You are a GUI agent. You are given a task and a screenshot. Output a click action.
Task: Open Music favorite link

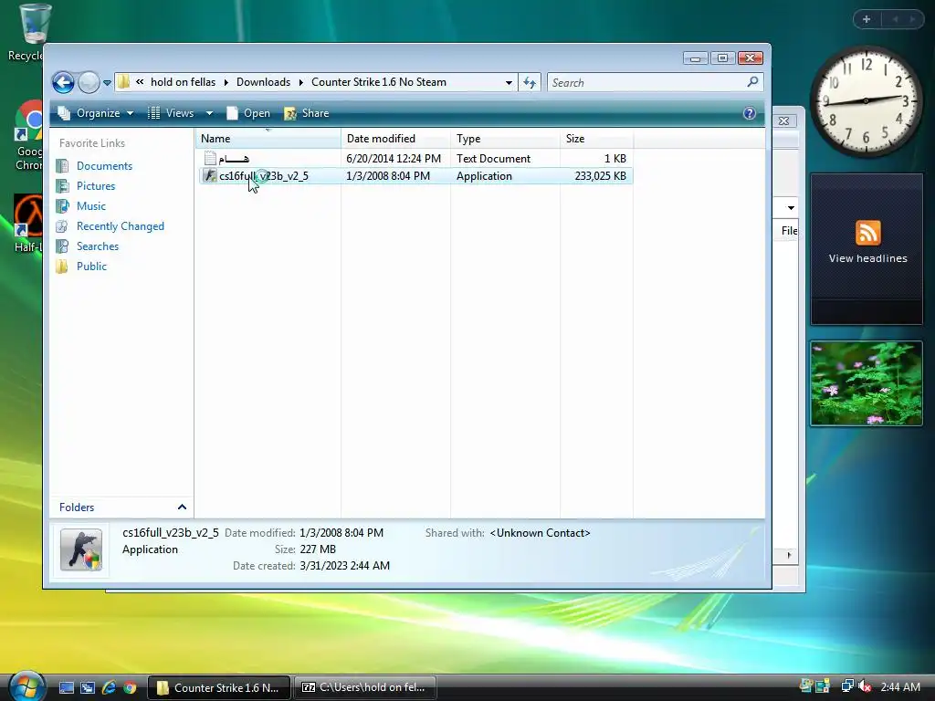(90, 206)
